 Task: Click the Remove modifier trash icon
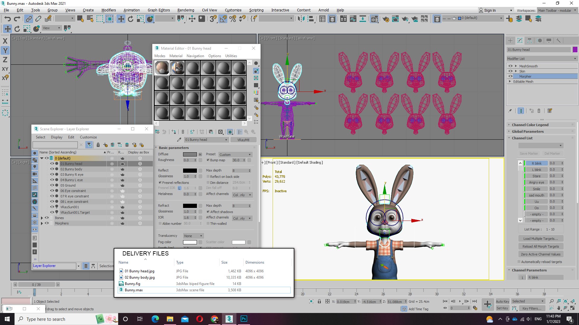(539, 111)
